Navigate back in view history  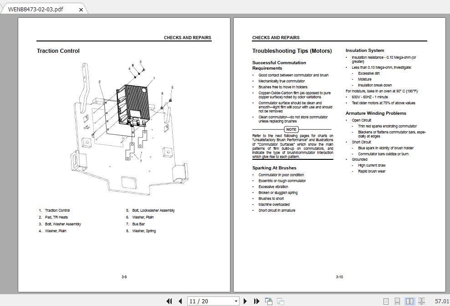coord(268,301)
